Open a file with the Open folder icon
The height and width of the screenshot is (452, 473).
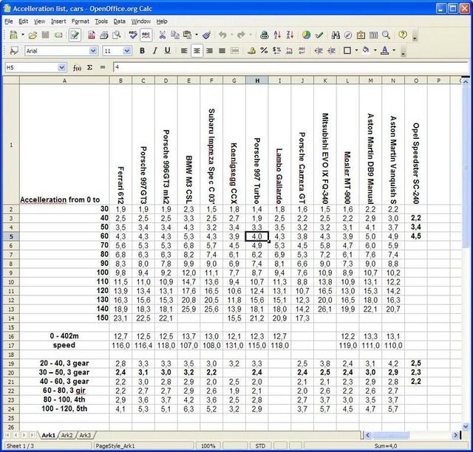[x=33, y=35]
